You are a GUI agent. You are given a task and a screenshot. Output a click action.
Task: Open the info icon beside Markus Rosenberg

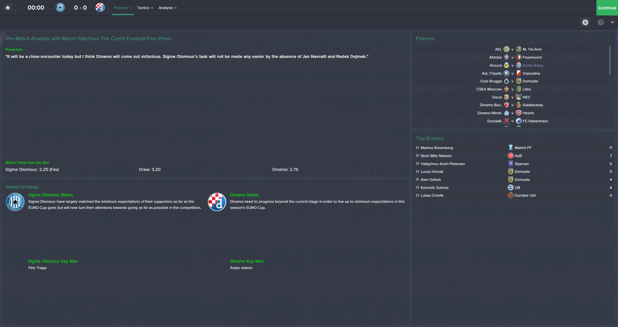pyautogui.click(x=417, y=148)
